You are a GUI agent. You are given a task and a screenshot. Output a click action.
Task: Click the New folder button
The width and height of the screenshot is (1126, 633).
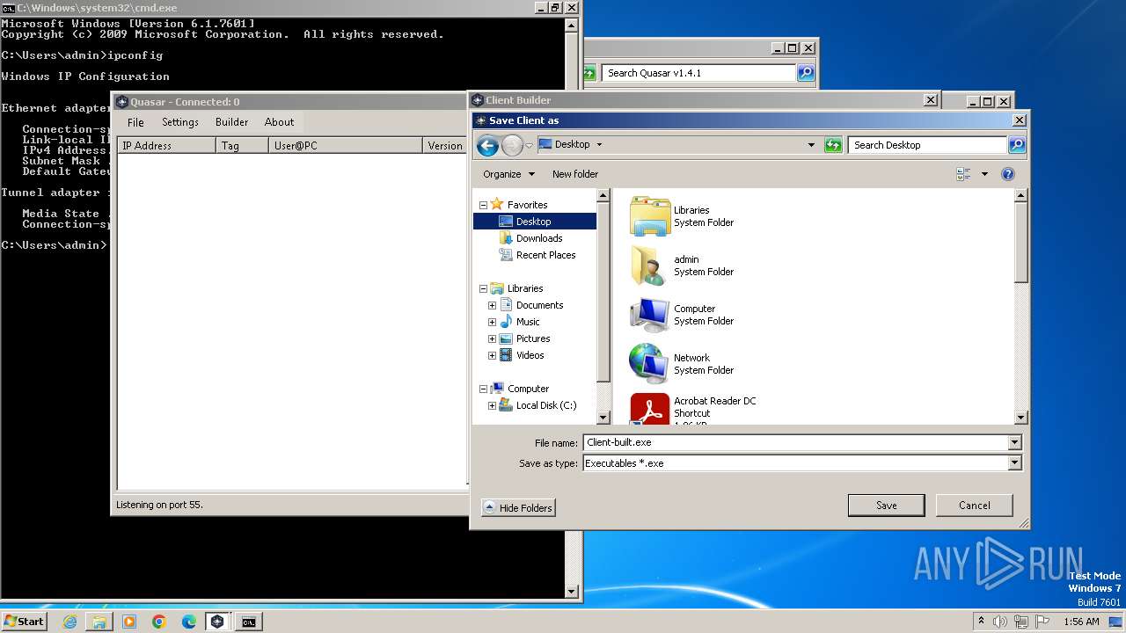tap(575, 174)
